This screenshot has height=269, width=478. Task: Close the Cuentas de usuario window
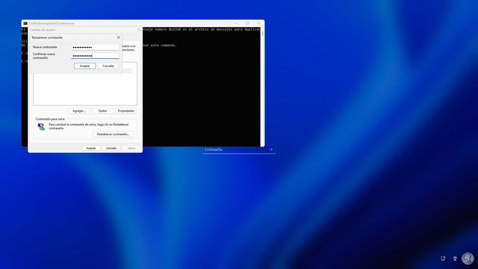pos(139,30)
